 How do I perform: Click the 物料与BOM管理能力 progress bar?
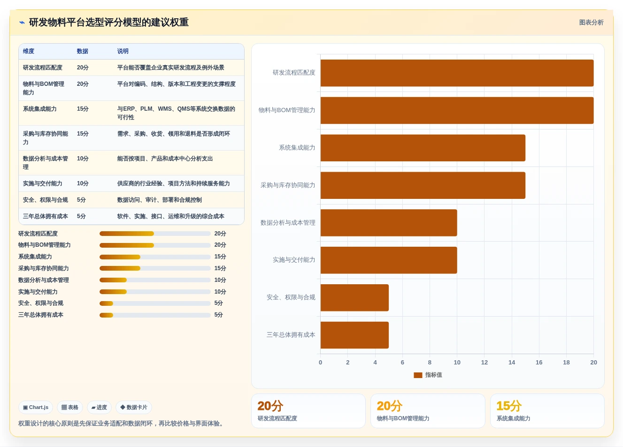155,245
